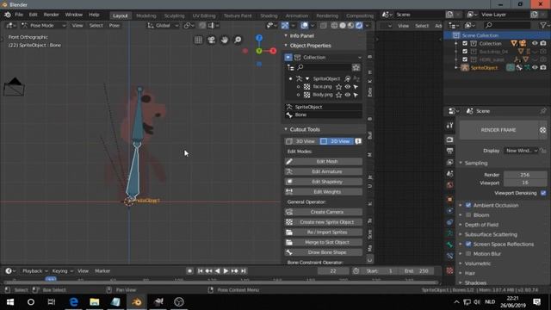551x310 pixels.
Task: Toggle the Screen Space Reflections checkbox
Action: pos(468,244)
